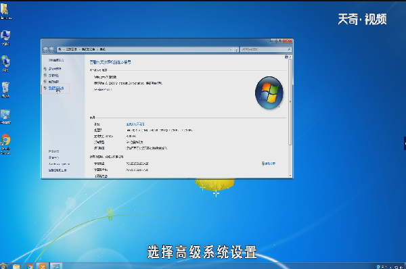Click the Installed memory (RAM) value
Screen dimensions: 406x269
131,136
